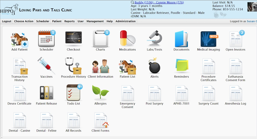
Task: Open Client Information people icon
Action: click(100, 66)
